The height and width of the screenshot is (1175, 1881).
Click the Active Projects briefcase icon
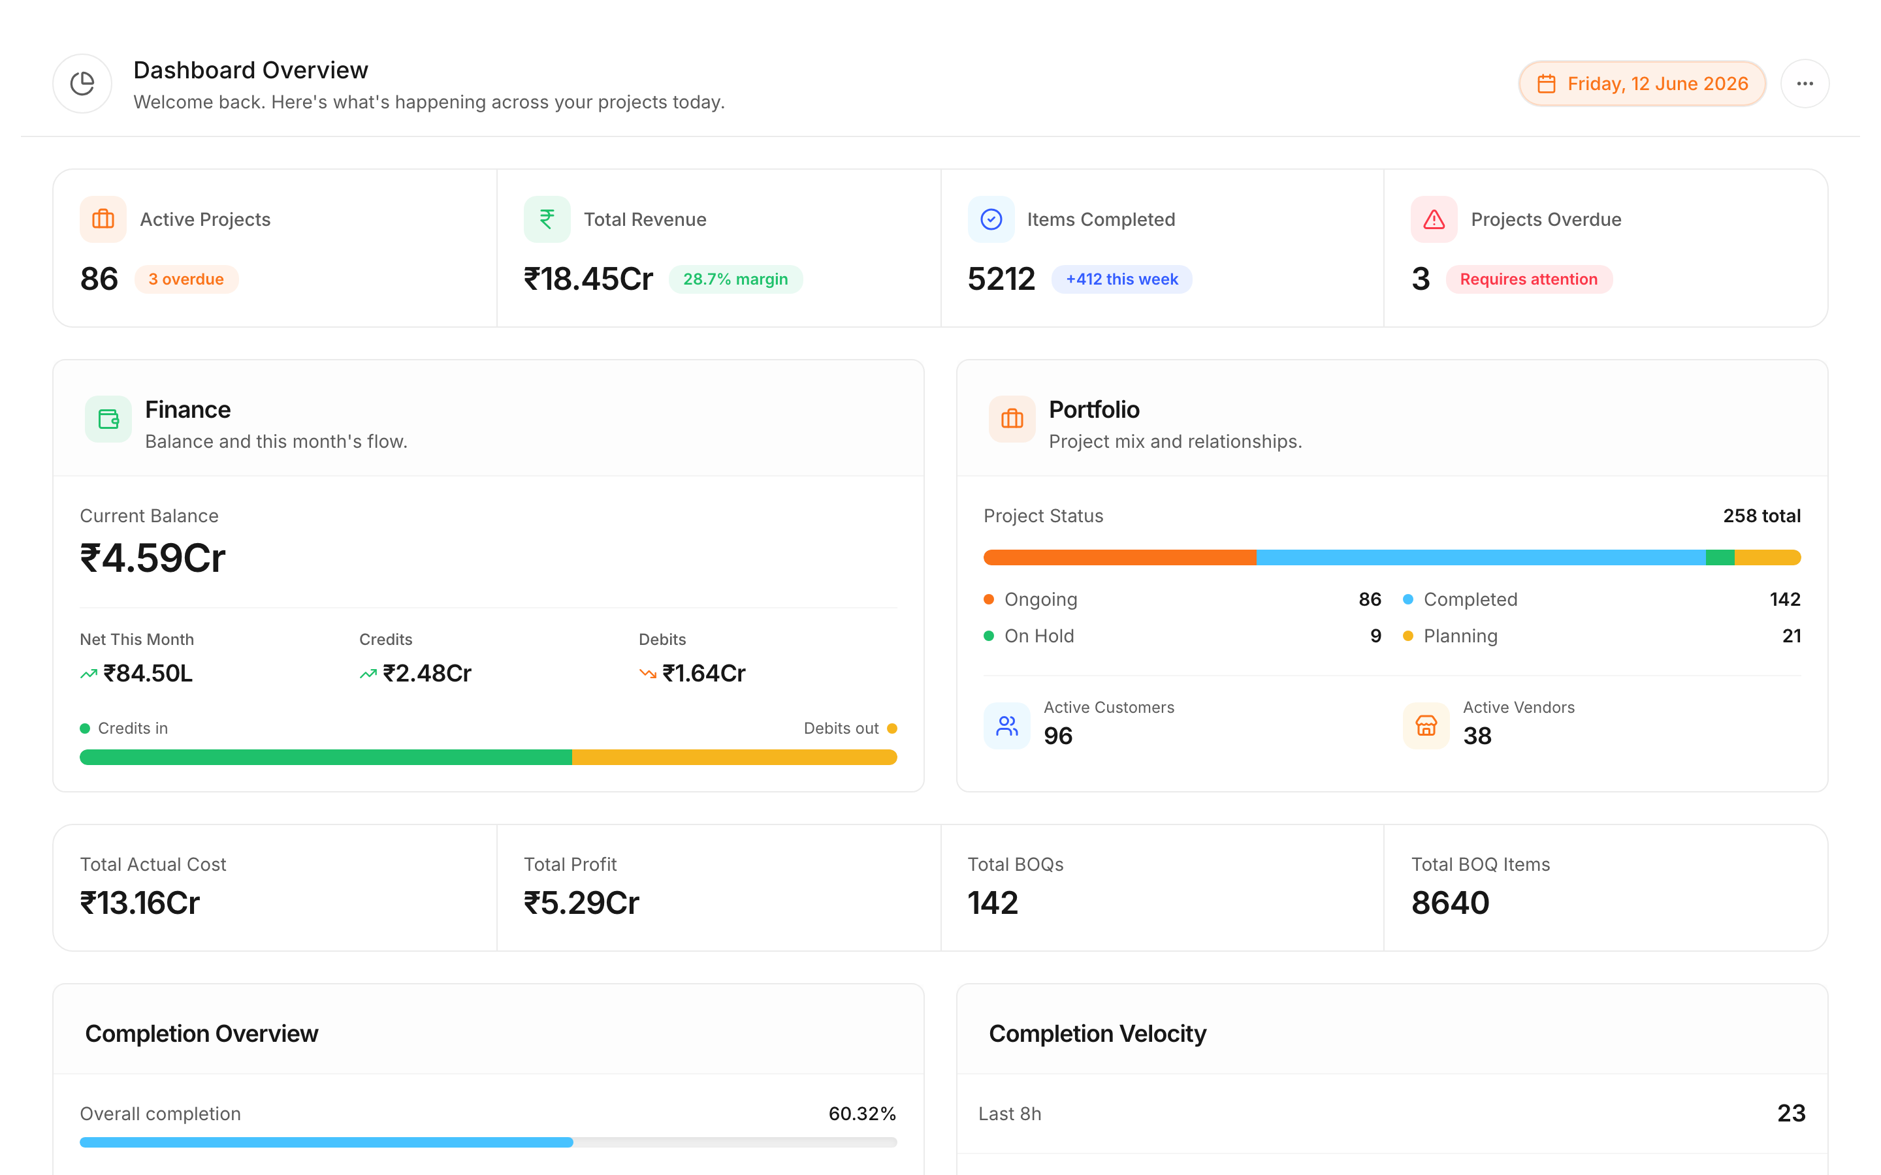click(x=103, y=219)
